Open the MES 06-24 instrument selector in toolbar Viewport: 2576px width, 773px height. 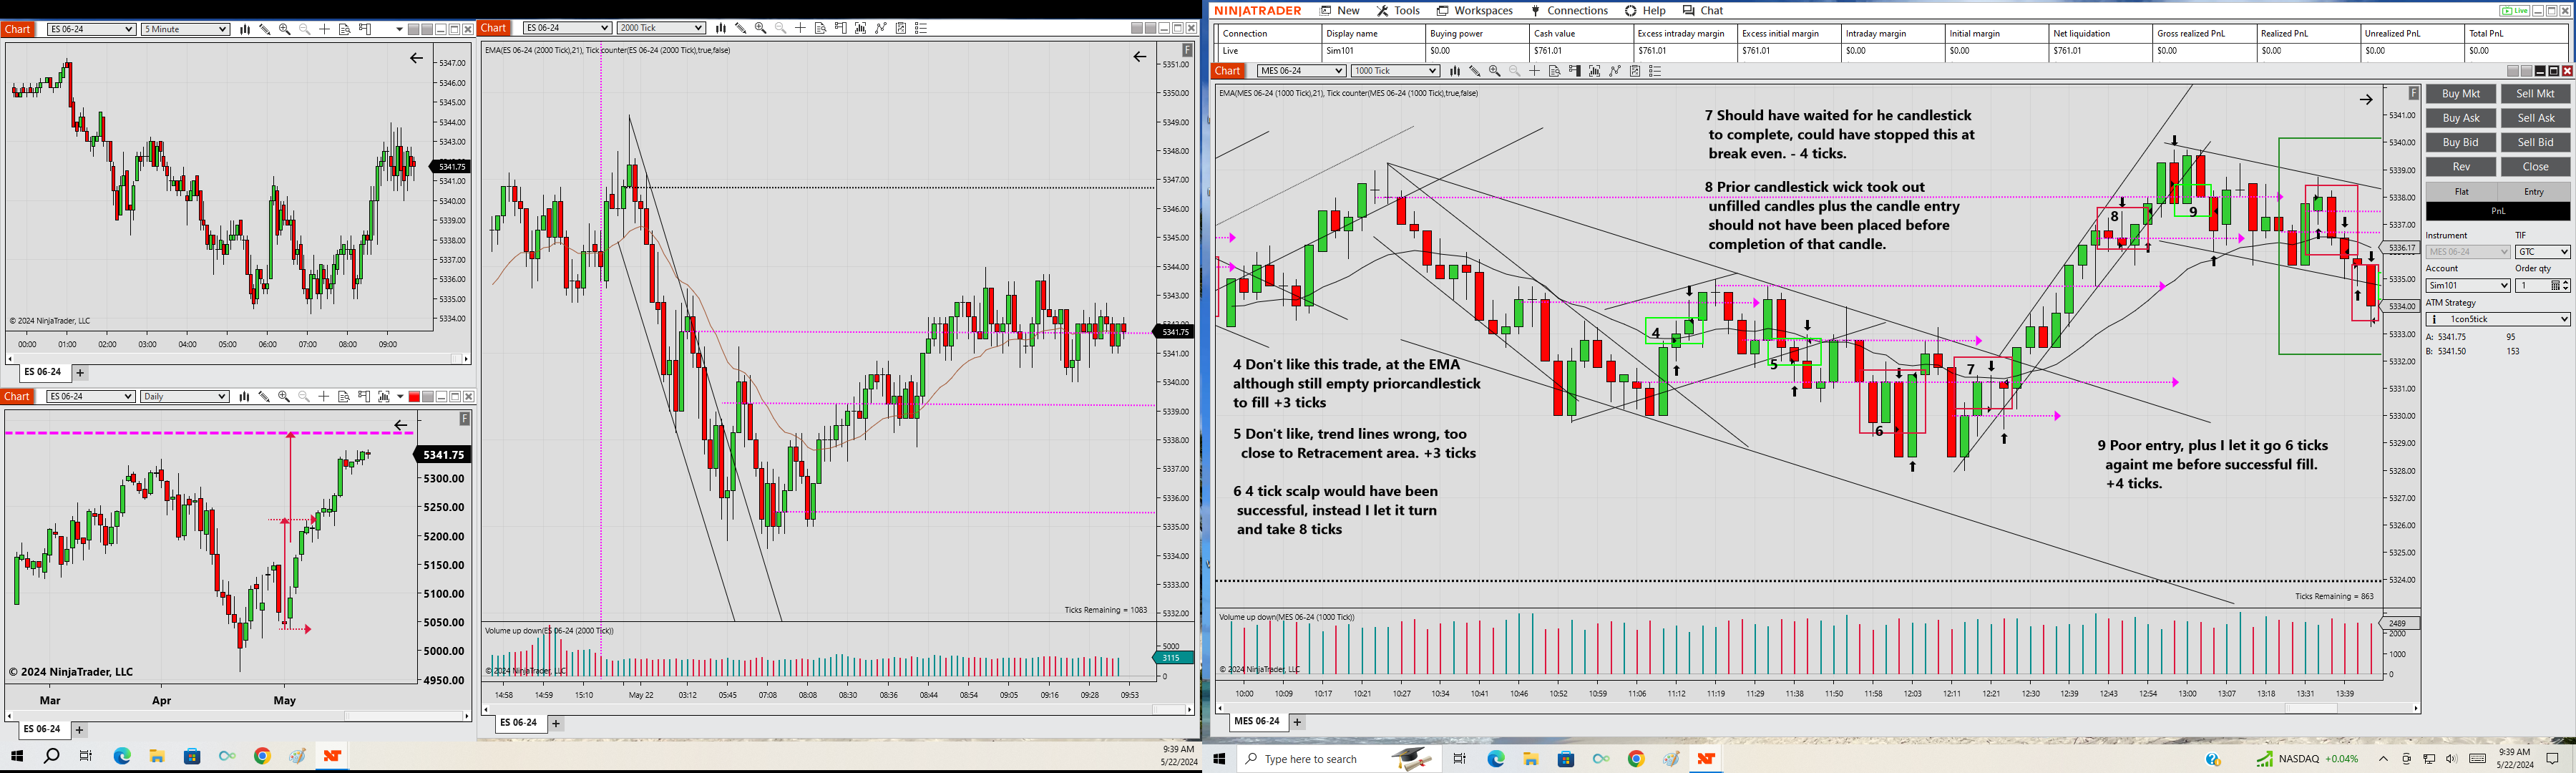pos(1301,71)
